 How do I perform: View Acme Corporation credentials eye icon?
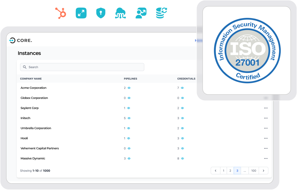click(x=182, y=88)
